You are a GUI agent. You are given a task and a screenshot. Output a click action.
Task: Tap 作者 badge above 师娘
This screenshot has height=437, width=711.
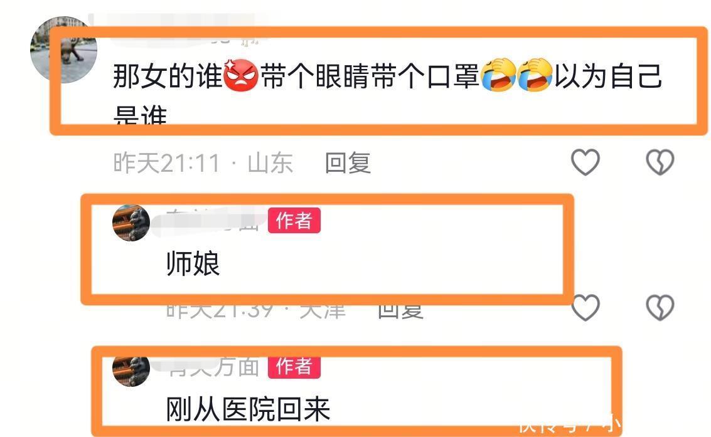pyautogui.click(x=294, y=221)
